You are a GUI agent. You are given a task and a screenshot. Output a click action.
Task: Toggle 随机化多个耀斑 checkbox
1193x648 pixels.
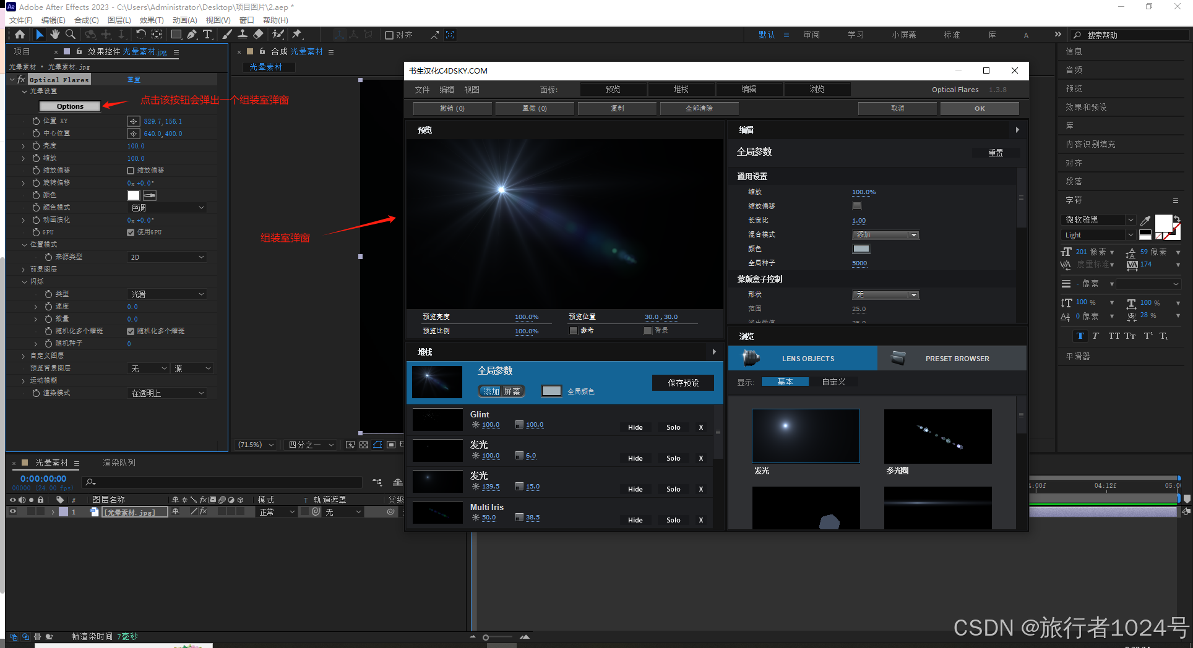[x=131, y=331]
